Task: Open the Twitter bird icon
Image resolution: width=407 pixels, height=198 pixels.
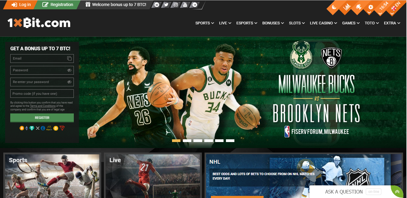Action: 166,5
